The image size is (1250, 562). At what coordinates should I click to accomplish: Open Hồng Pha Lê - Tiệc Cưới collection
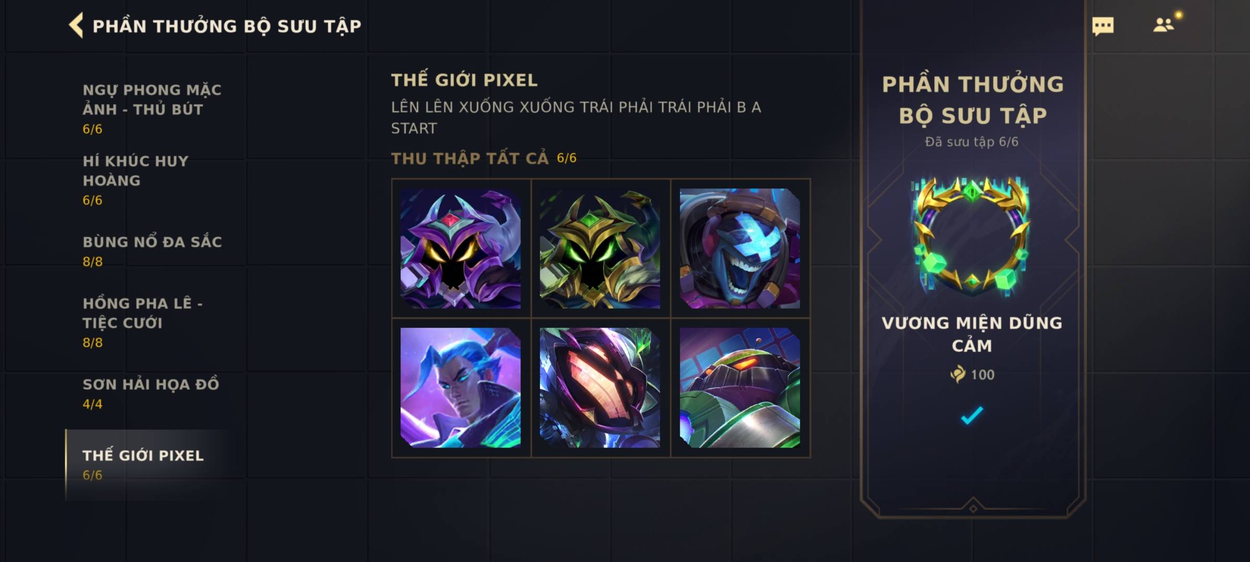[x=143, y=322]
